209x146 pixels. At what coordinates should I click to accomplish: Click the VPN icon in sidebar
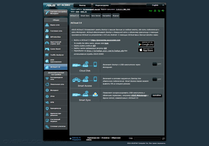(x=47, y=102)
